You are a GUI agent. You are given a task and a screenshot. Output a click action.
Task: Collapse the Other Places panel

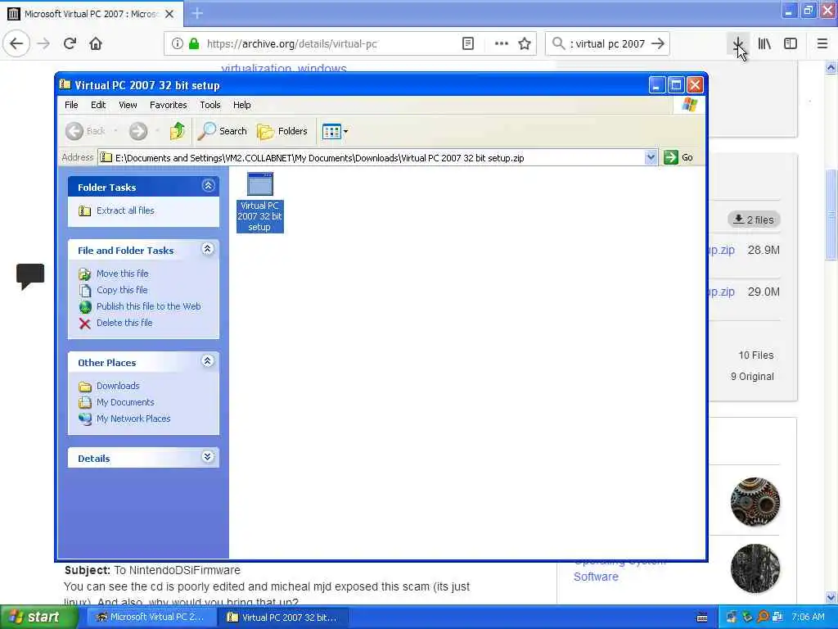208,361
